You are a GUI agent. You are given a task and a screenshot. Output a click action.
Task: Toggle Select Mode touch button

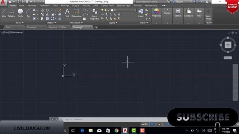click(x=208, y=15)
